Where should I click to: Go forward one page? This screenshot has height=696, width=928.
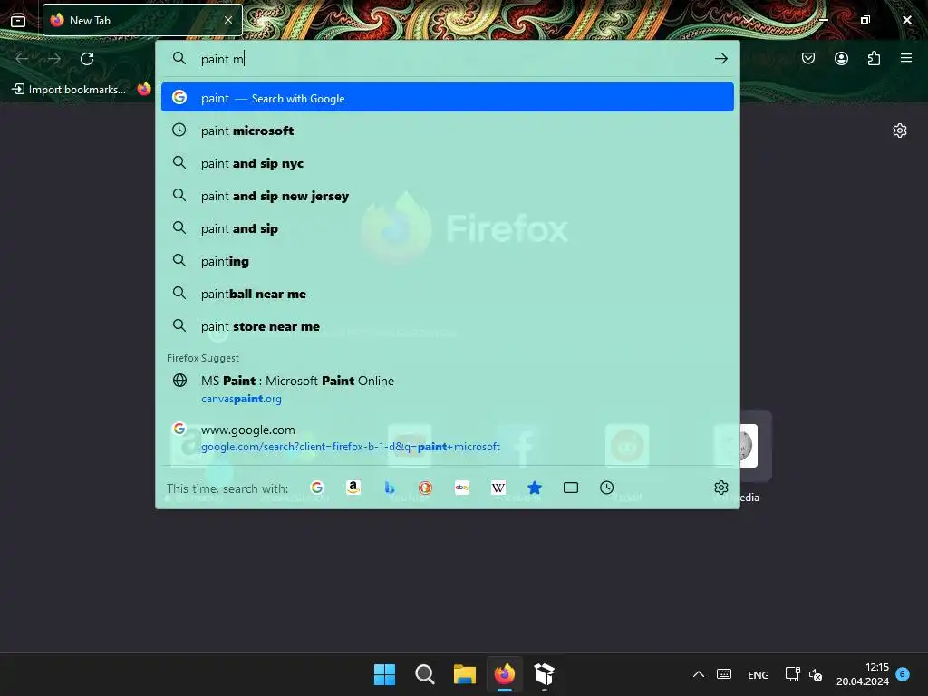(54, 59)
